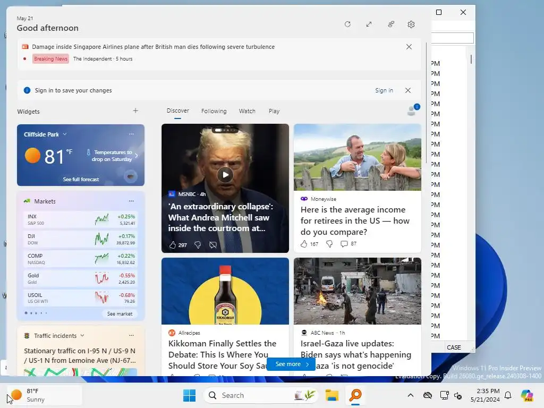
Task: Like the Moneywise retirees article
Action: [x=304, y=244]
